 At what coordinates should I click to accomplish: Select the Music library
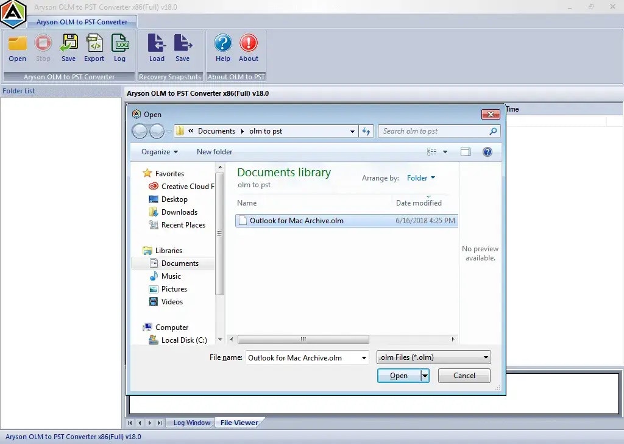165,276
